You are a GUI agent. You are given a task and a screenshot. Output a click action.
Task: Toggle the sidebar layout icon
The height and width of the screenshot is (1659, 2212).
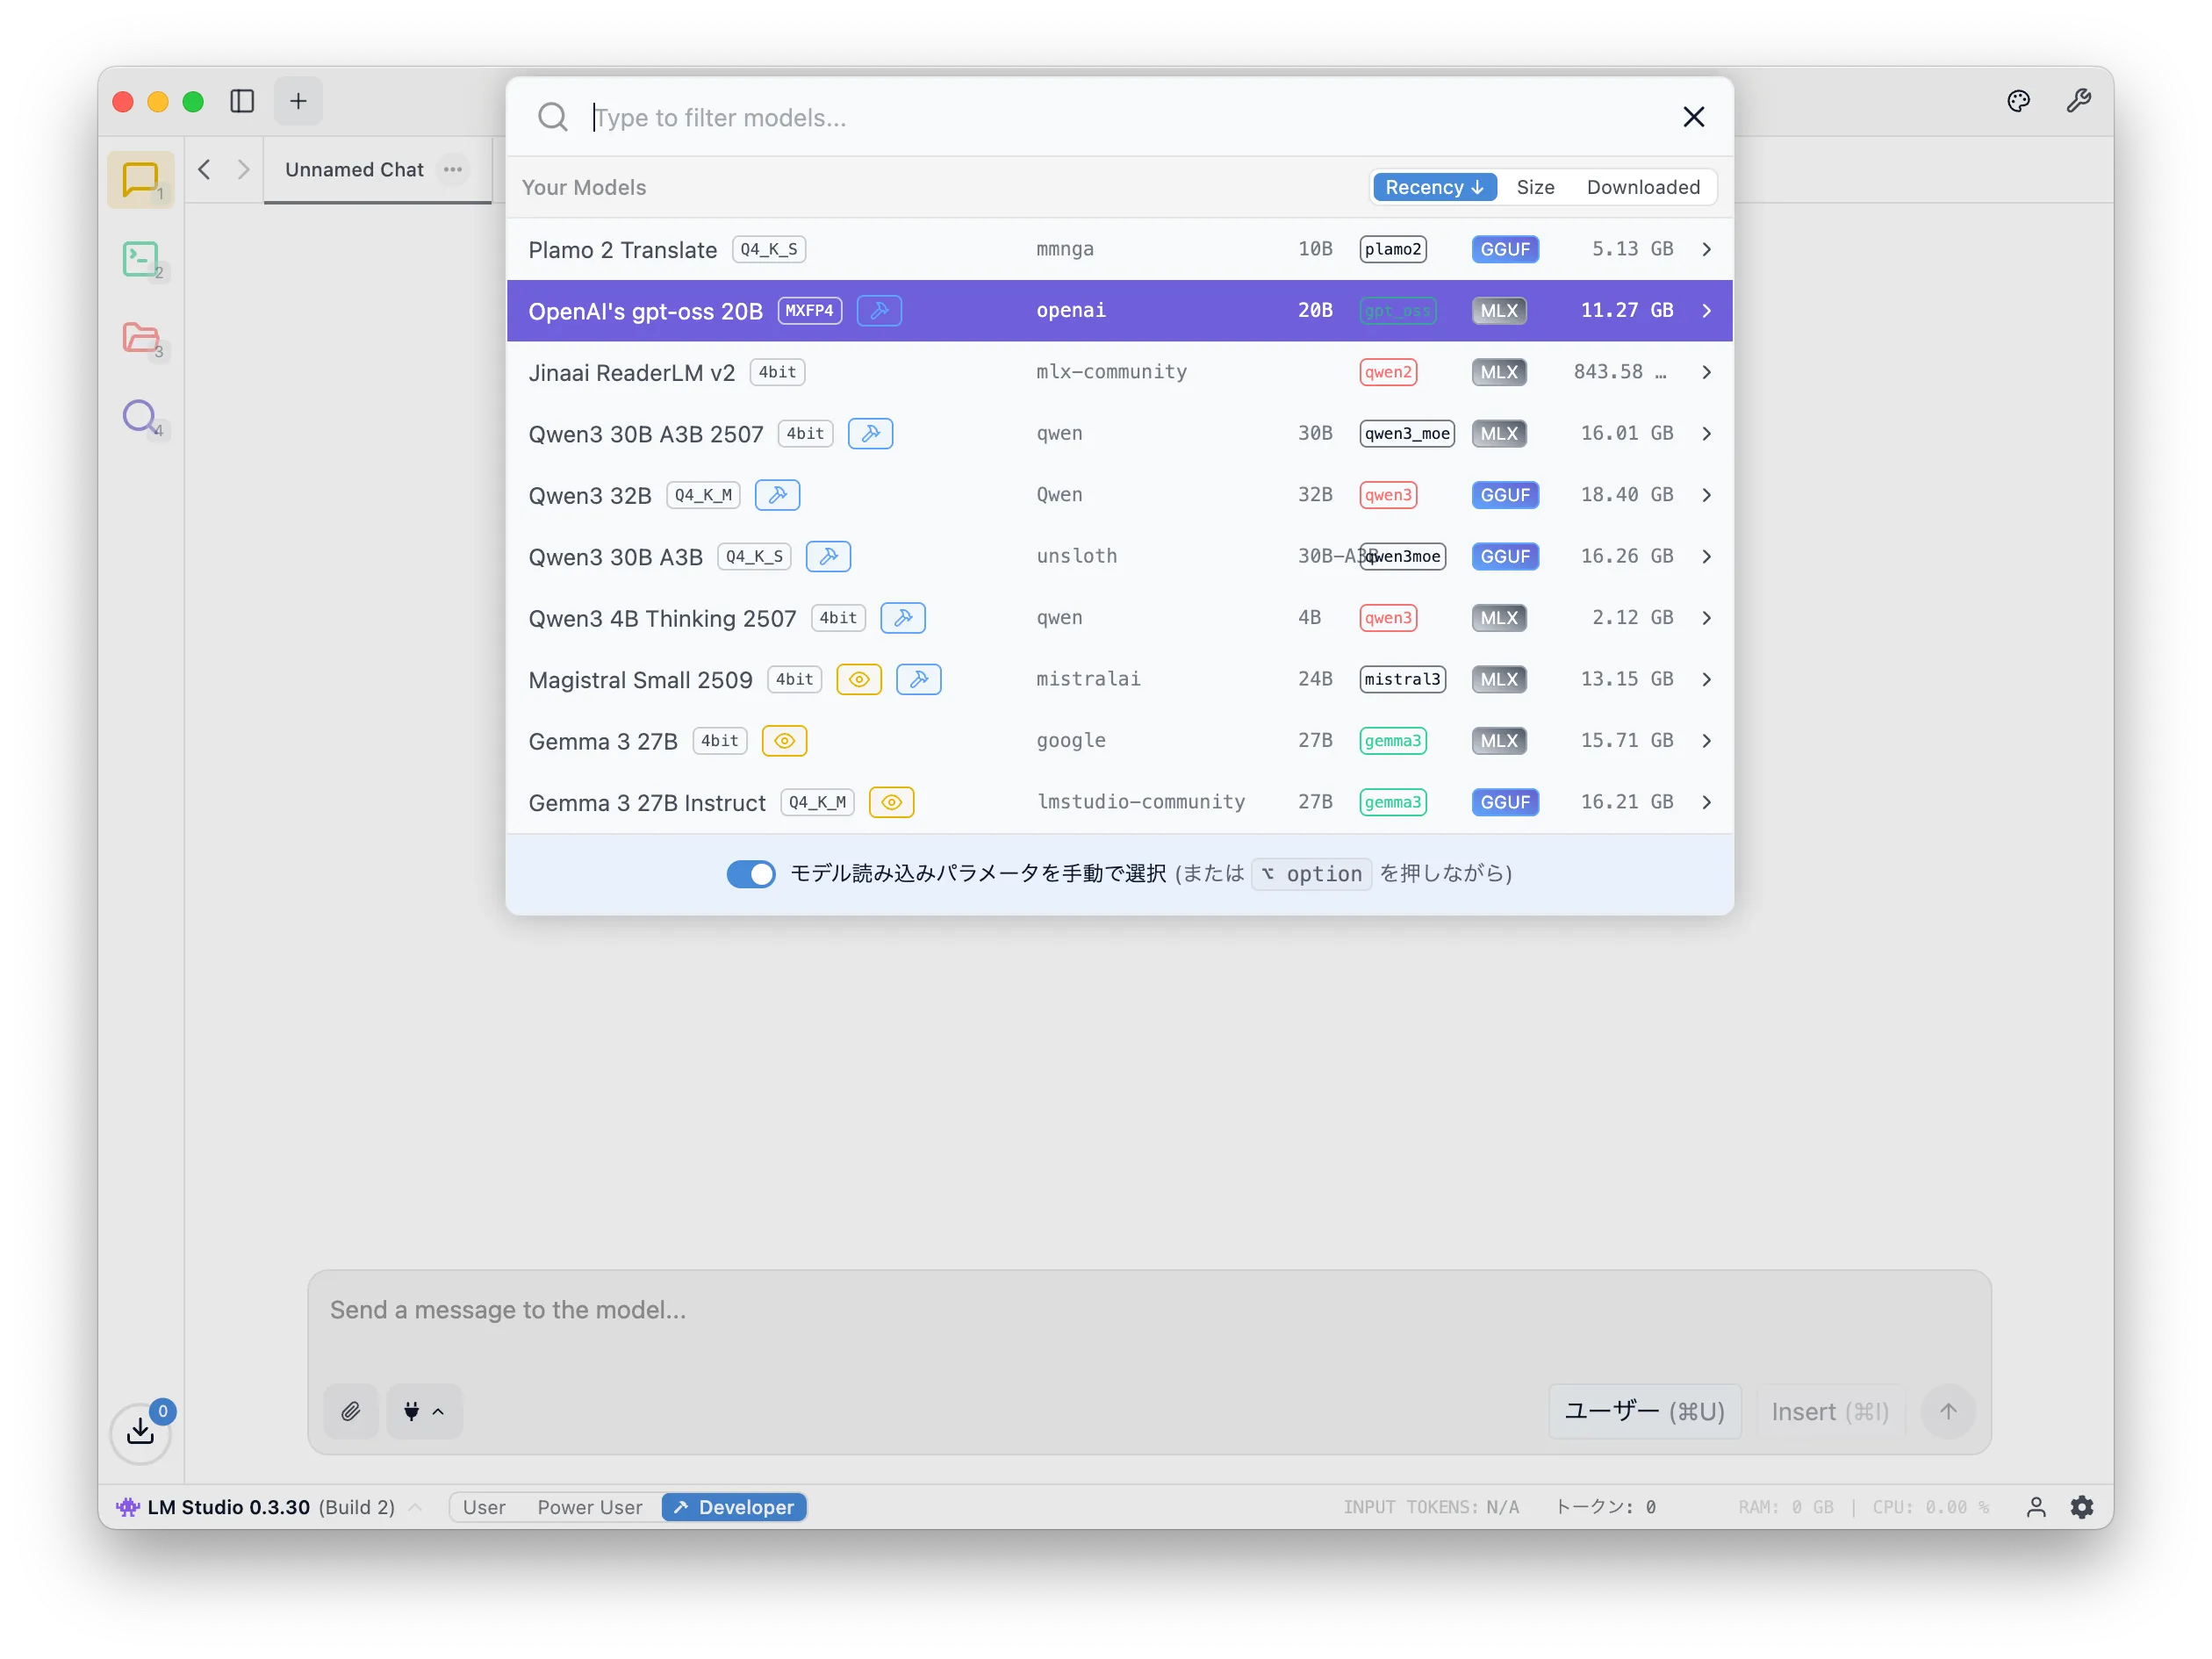(x=242, y=101)
